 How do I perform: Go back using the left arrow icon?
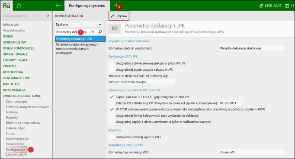[58, 6]
